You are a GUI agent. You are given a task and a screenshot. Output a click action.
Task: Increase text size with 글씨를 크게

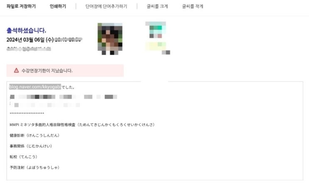(x=157, y=6)
